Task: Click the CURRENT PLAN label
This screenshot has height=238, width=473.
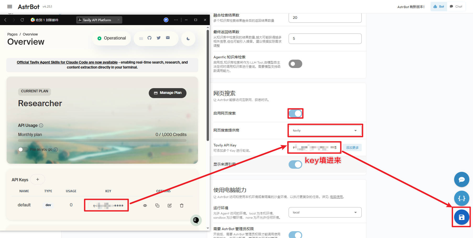Action: (35, 91)
